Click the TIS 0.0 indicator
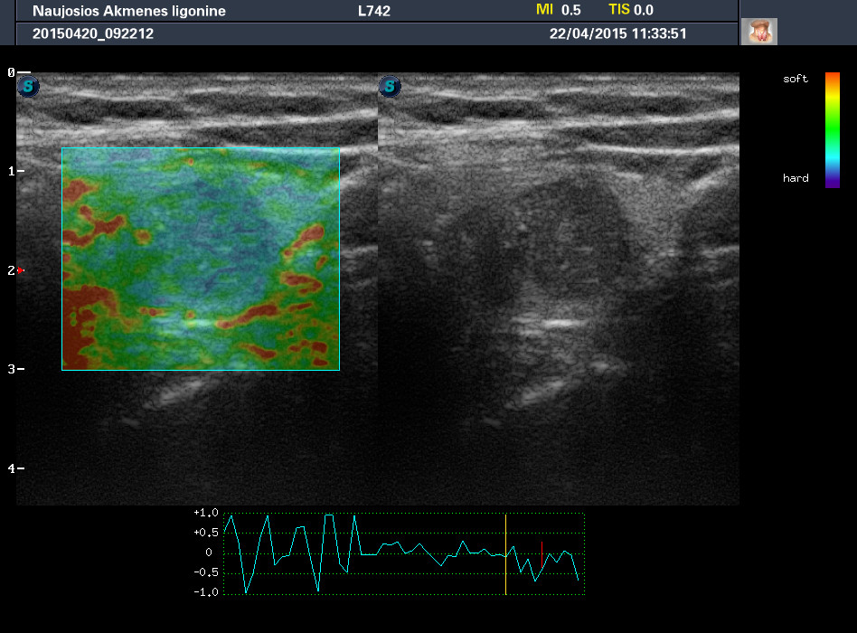Screen dimensions: 857x633 coord(631,10)
